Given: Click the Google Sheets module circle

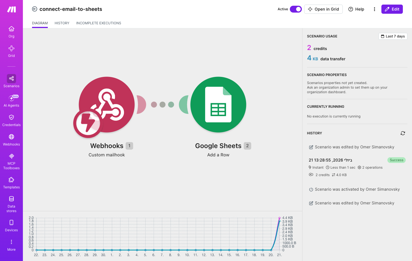Looking at the screenshot, I should [x=218, y=104].
